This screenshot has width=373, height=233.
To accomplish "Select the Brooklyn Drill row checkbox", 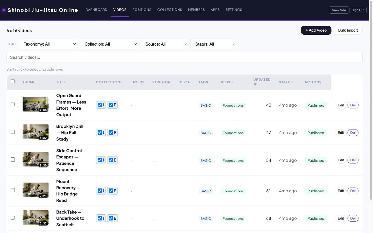I will click(x=13, y=132).
